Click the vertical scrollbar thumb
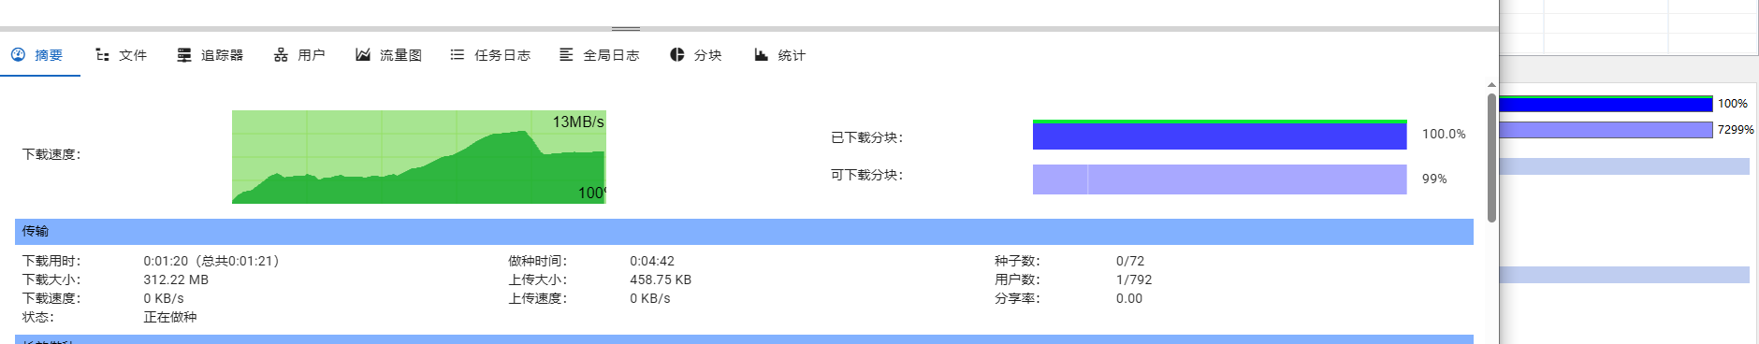The width and height of the screenshot is (1759, 344). pyautogui.click(x=1491, y=155)
